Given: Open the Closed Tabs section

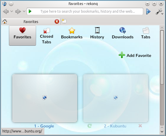Looking at the screenshot, I should pos(46,36).
